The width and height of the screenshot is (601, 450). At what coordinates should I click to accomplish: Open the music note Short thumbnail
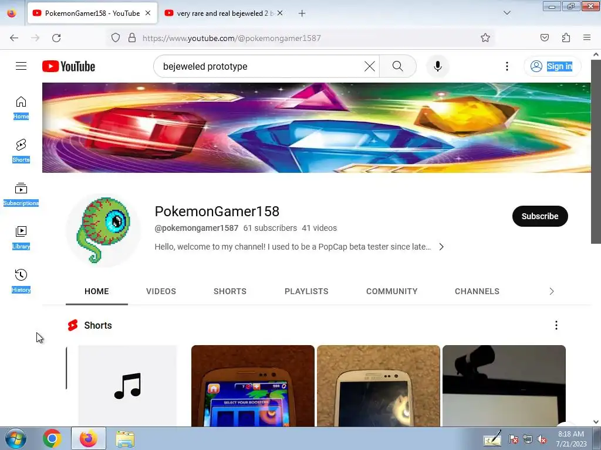(x=127, y=386)
